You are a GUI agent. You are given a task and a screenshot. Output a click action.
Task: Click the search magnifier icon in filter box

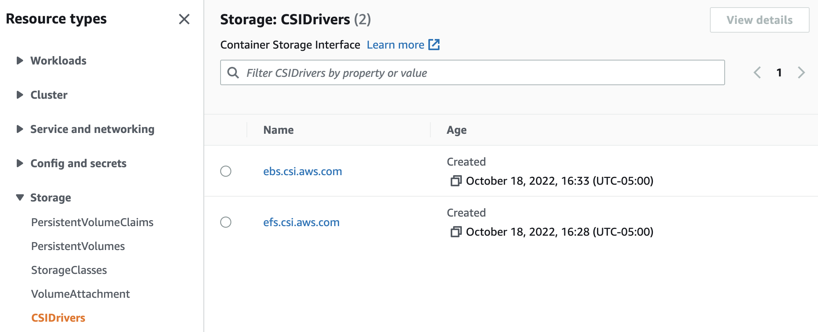click(x=233, y=73)
